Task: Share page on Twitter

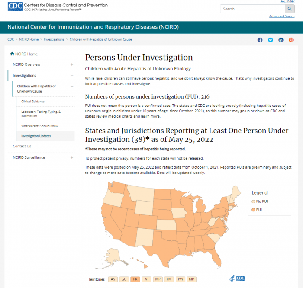Action: click(271, 40)
